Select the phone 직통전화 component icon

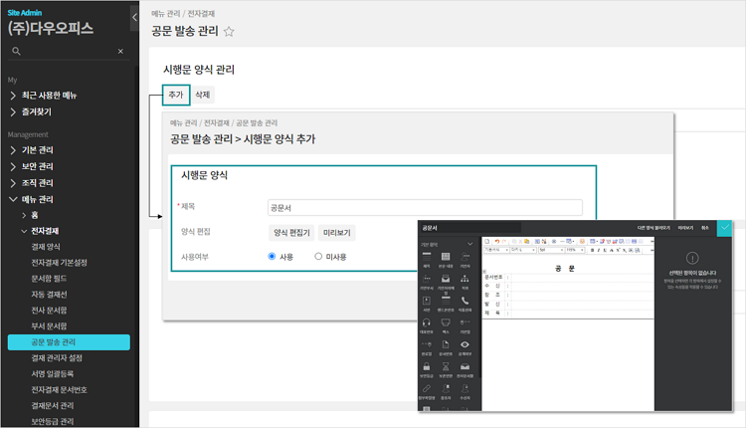465,303
